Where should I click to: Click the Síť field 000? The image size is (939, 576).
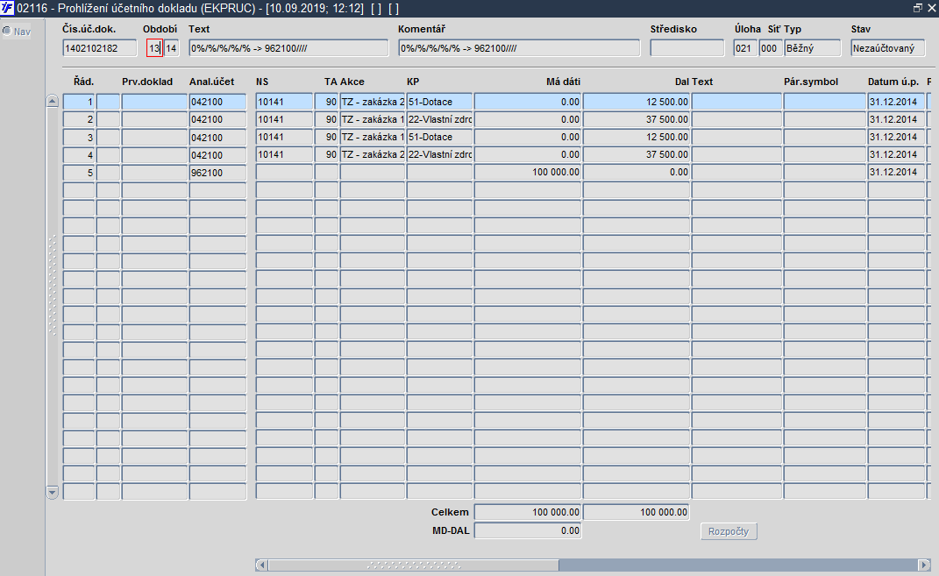pyautogui.click(x=771, y=48)
